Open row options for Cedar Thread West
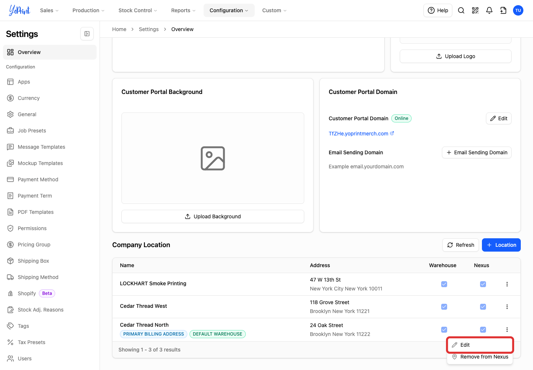 (x=507, y=307)
